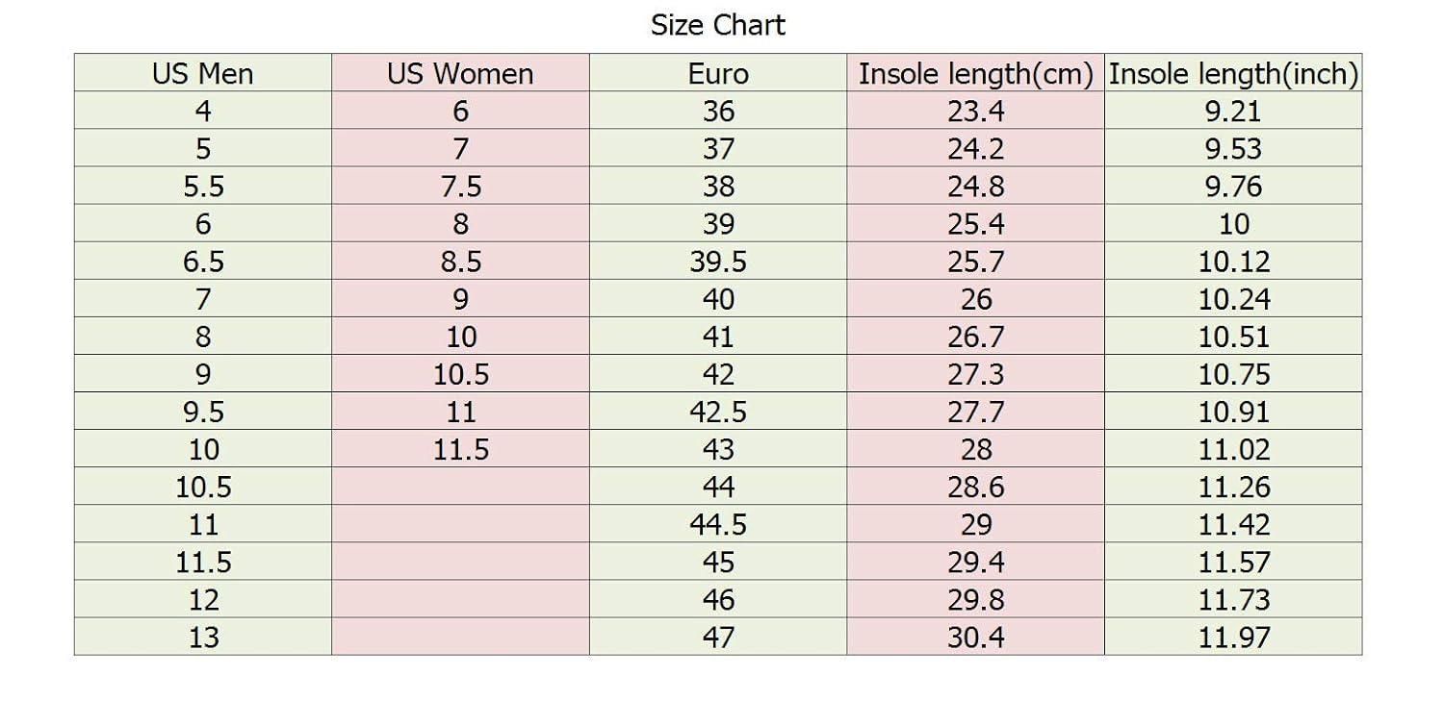Click the Size Chart title text

coord(718,25)
